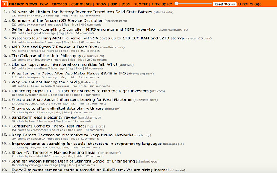277x173 pixels.
Task: Hide the Selfie C compiler story
Action: tap(70, 33)
